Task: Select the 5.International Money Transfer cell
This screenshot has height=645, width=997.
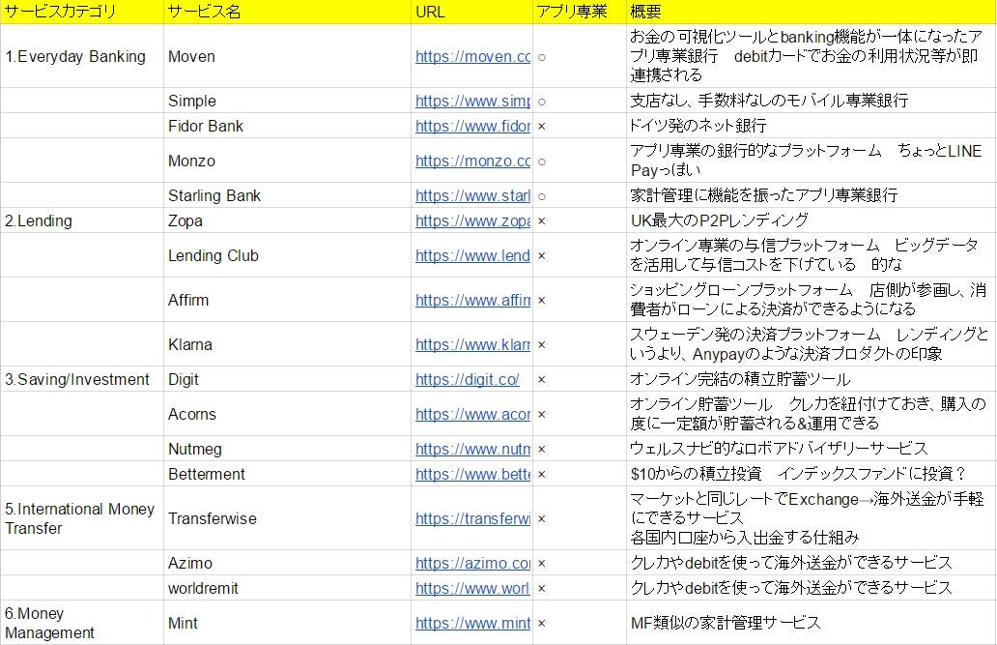Action: [82, 518]
